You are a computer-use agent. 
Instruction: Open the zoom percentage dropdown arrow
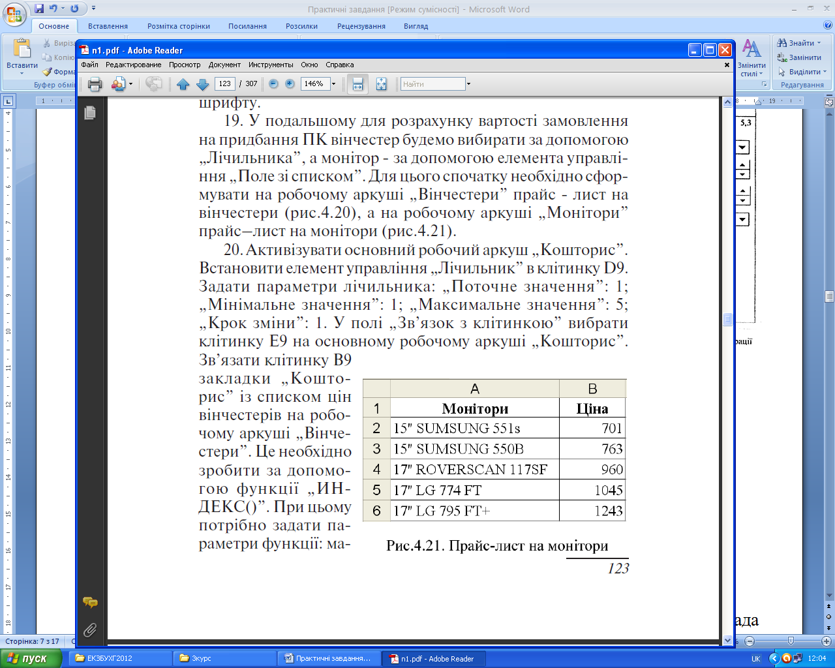pos(333,83)
